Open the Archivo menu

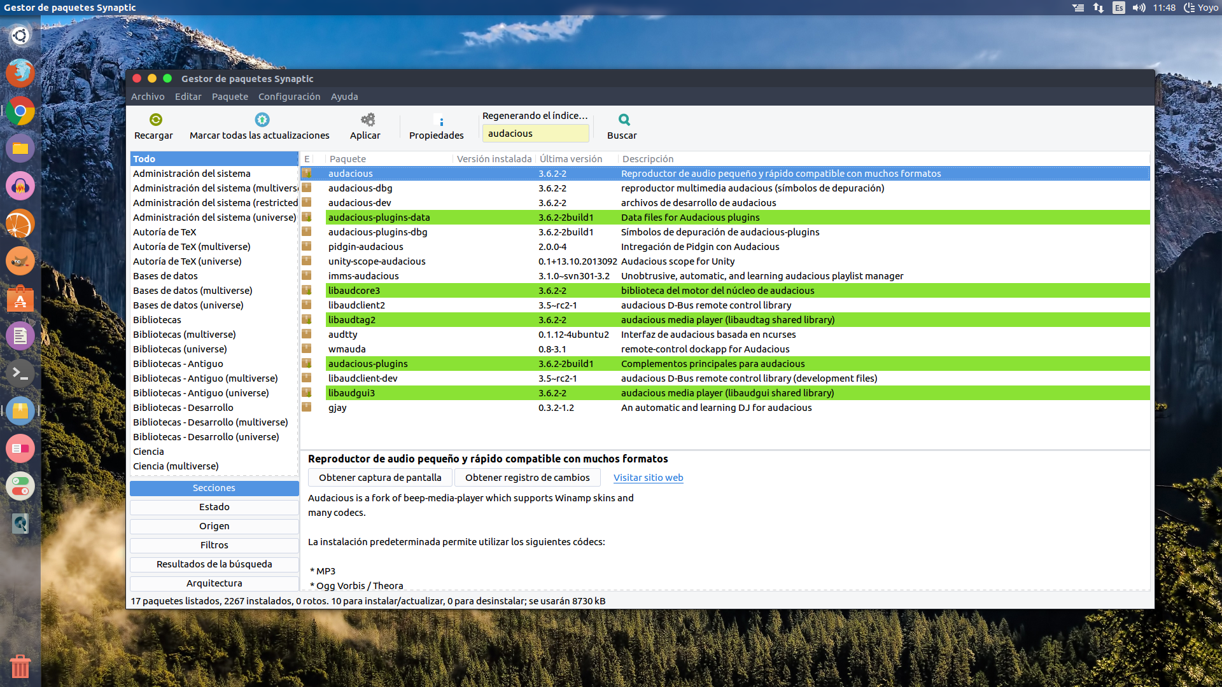coord(148,97)
